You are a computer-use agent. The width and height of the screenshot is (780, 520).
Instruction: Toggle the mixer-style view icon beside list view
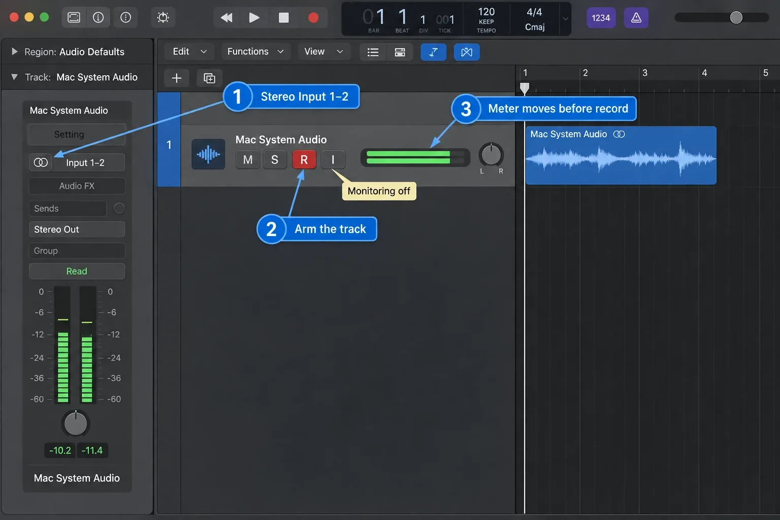point(400,52)
